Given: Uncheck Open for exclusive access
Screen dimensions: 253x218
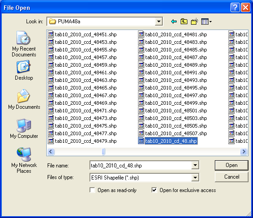Looking at the screenshot, I should pos(154,190).
